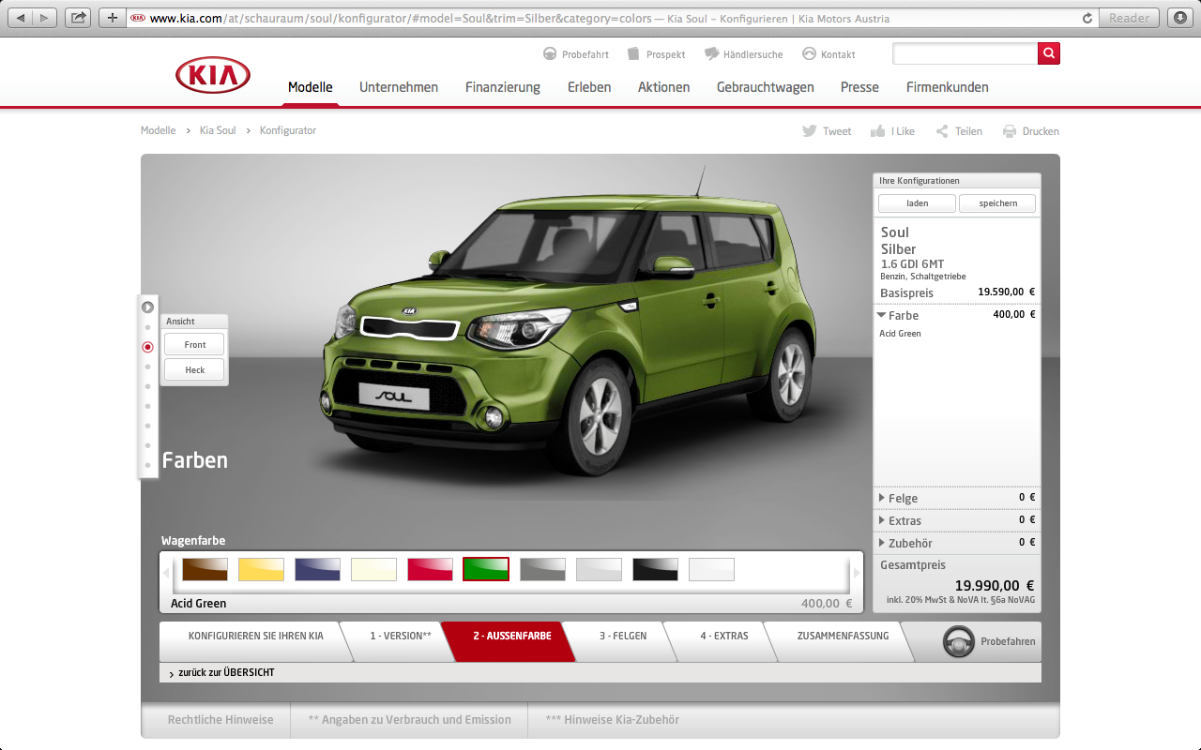Click the website search input field

point(965,53)
